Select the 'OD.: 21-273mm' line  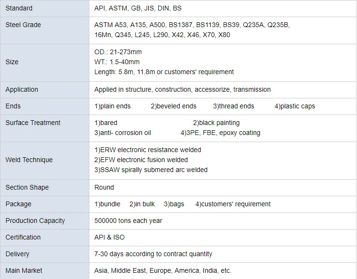point(118,52)
